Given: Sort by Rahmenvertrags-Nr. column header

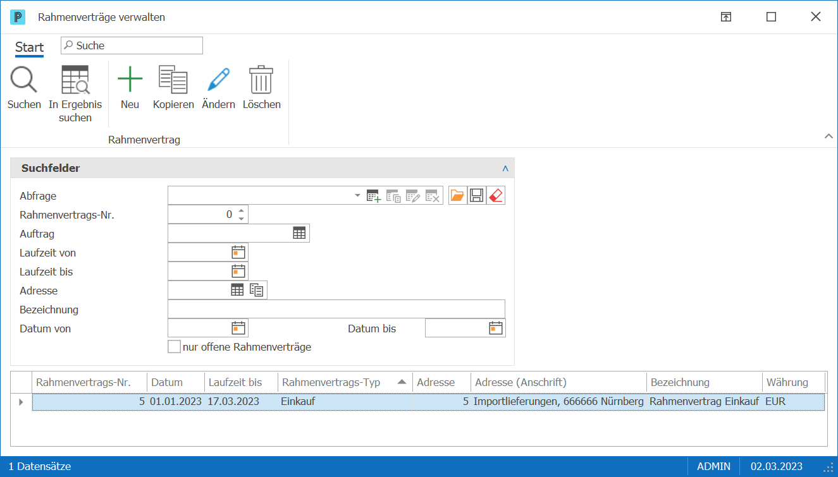Looking at the screenshot, I should [89, 382].
